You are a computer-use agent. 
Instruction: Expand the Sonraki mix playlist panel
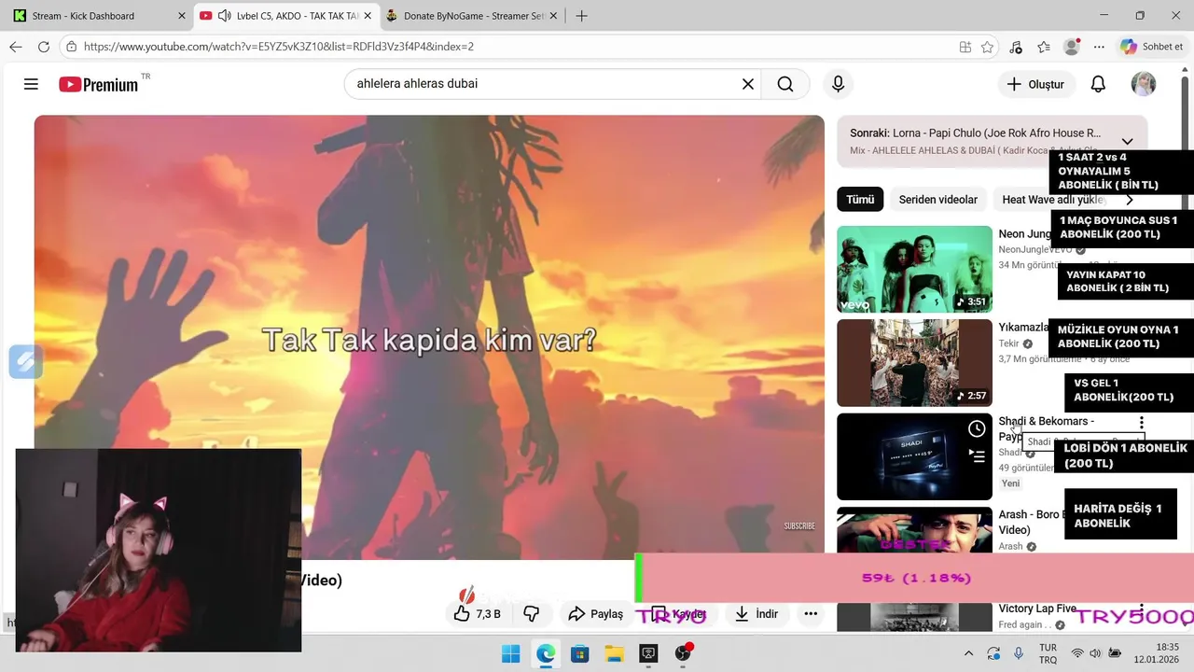click(x=1127, y=142)
